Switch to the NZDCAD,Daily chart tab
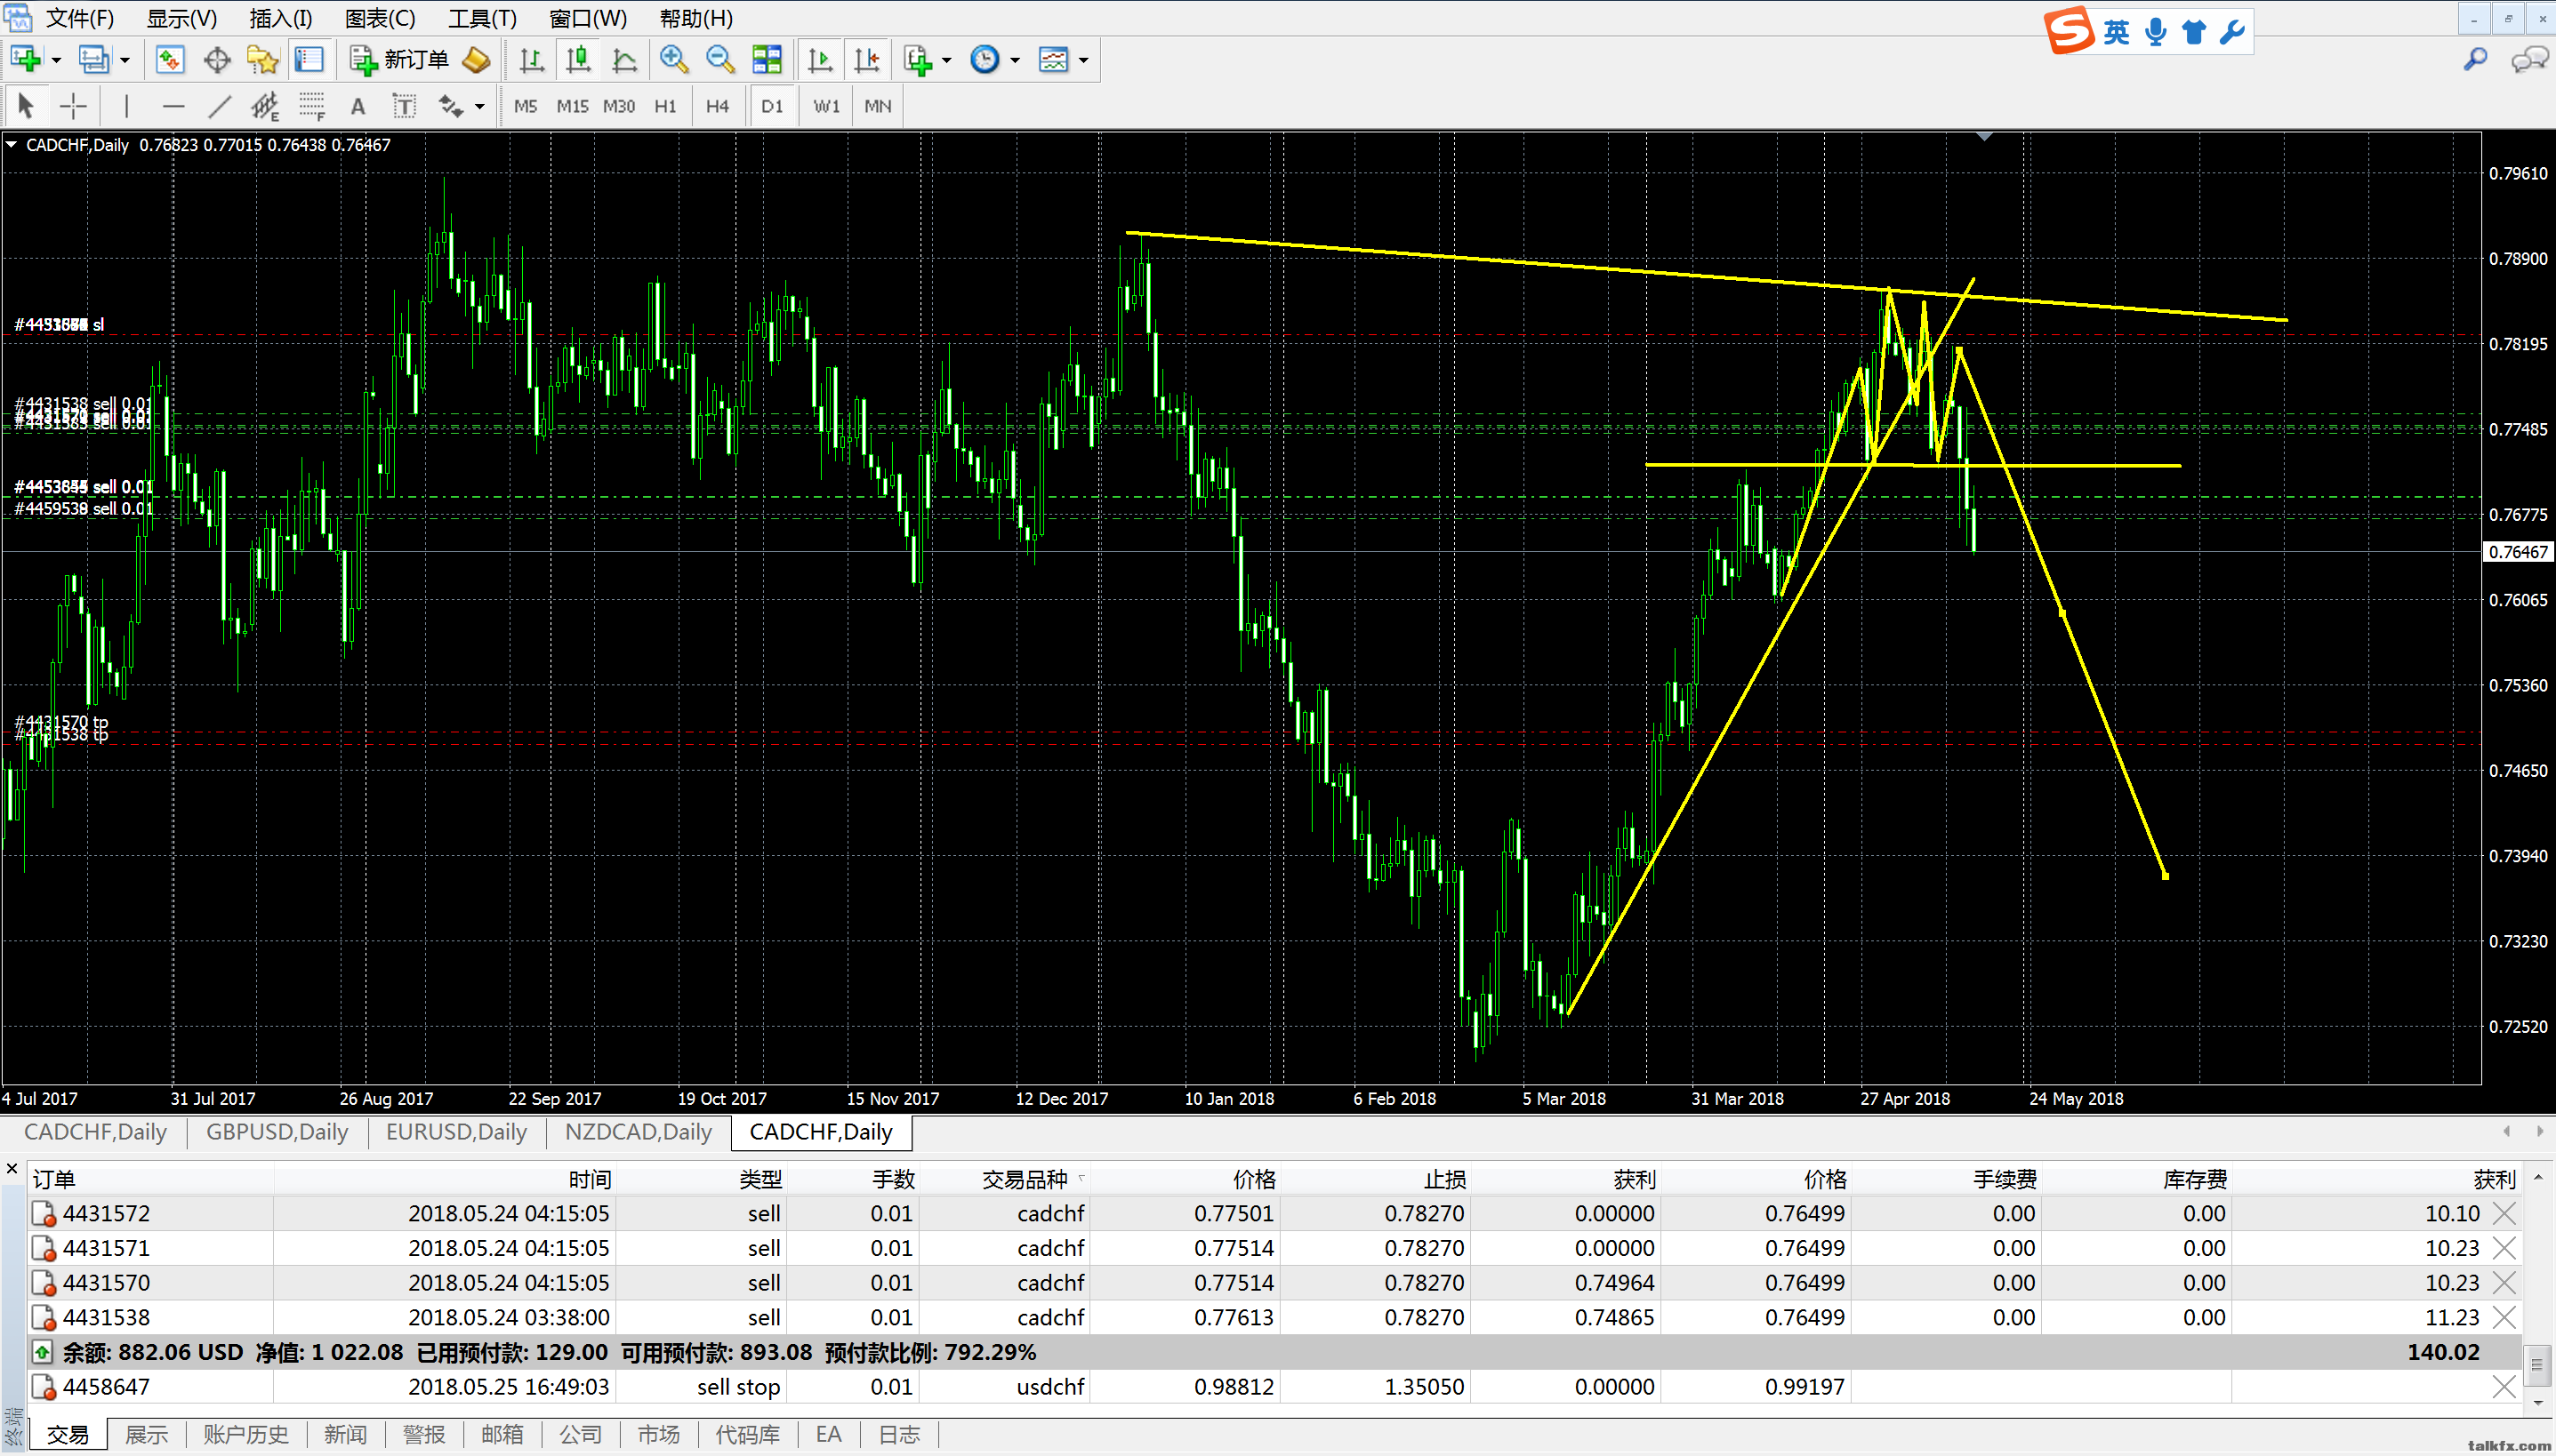This screenshot has width=2556, height=1456. (x=639, y=1132)
